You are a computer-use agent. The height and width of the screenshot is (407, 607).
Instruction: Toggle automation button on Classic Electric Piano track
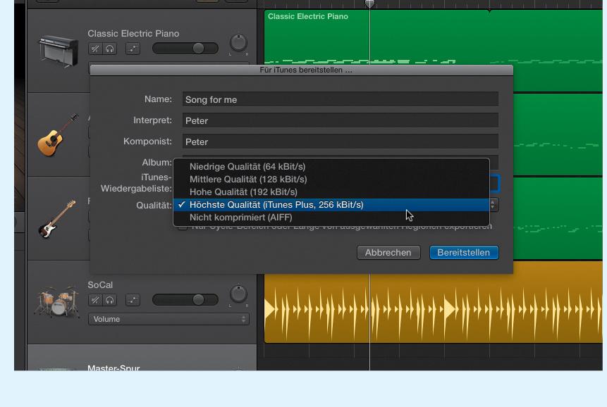coord(133,49)
